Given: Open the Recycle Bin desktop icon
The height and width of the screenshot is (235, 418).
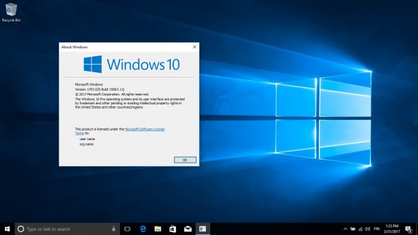Looking at the screenshot, I should 11,13.
